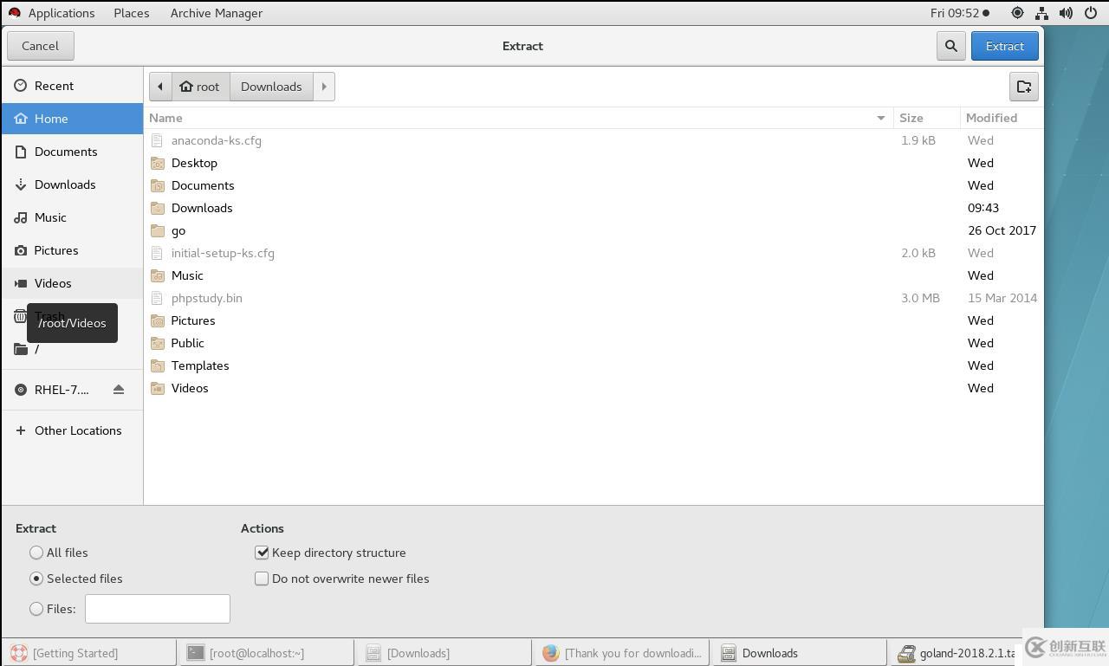The height and width of the screenshot is (666, 1109).
Task: Select Home in the sidebar
Action: (72, 119)
